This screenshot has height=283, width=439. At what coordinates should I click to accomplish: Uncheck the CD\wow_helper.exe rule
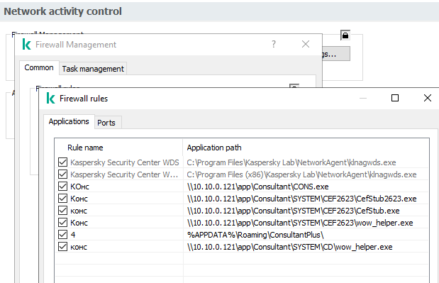tap(62, 247)
